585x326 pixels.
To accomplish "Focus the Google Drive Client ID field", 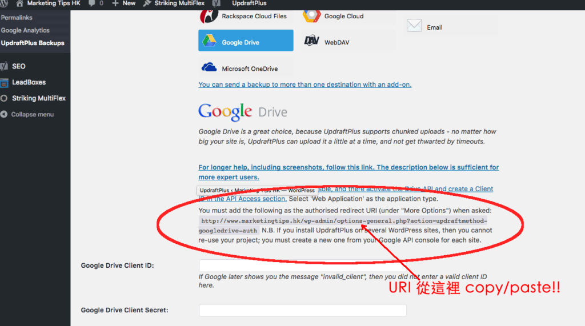I will click(303, 265).
